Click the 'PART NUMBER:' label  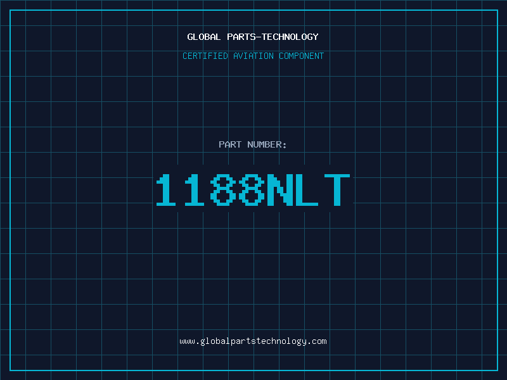click(253, 144)
